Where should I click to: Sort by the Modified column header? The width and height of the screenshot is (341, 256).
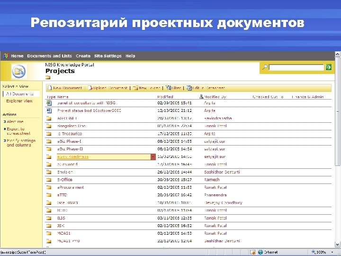(165, 97)
